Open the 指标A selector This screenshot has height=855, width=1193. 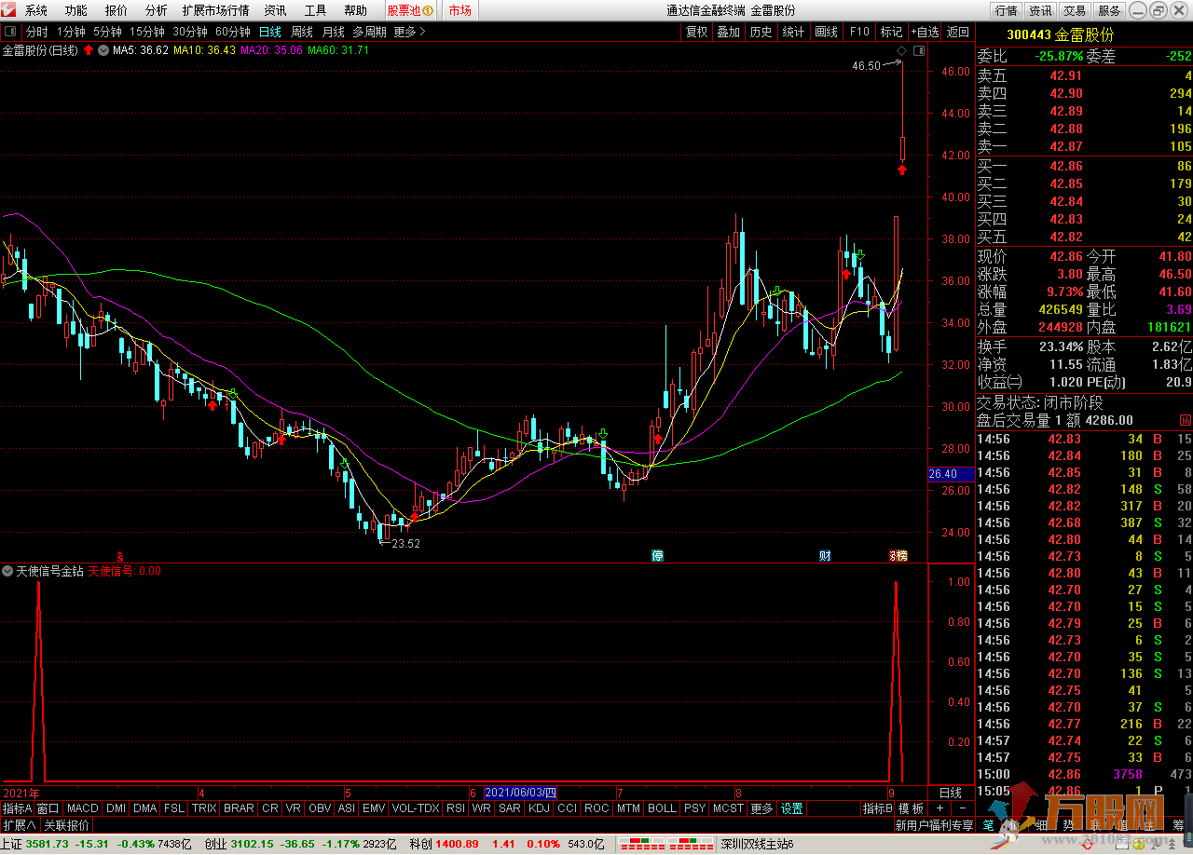tap(17, 808)
